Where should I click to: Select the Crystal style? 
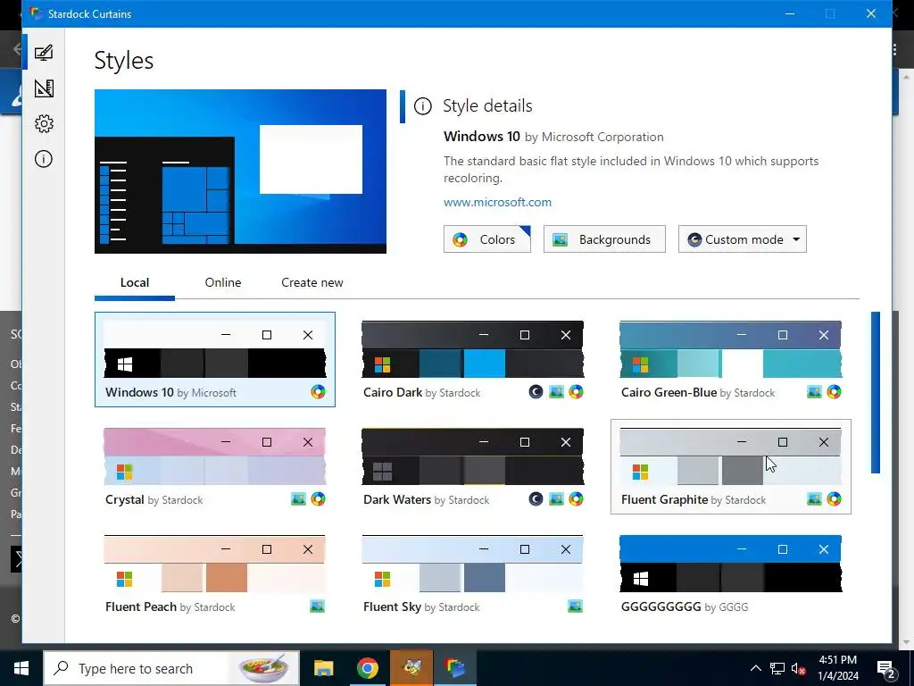[215, 466]
